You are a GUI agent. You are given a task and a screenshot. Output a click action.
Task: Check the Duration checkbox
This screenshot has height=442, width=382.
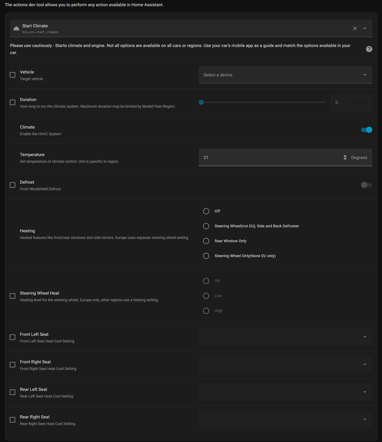12,102
